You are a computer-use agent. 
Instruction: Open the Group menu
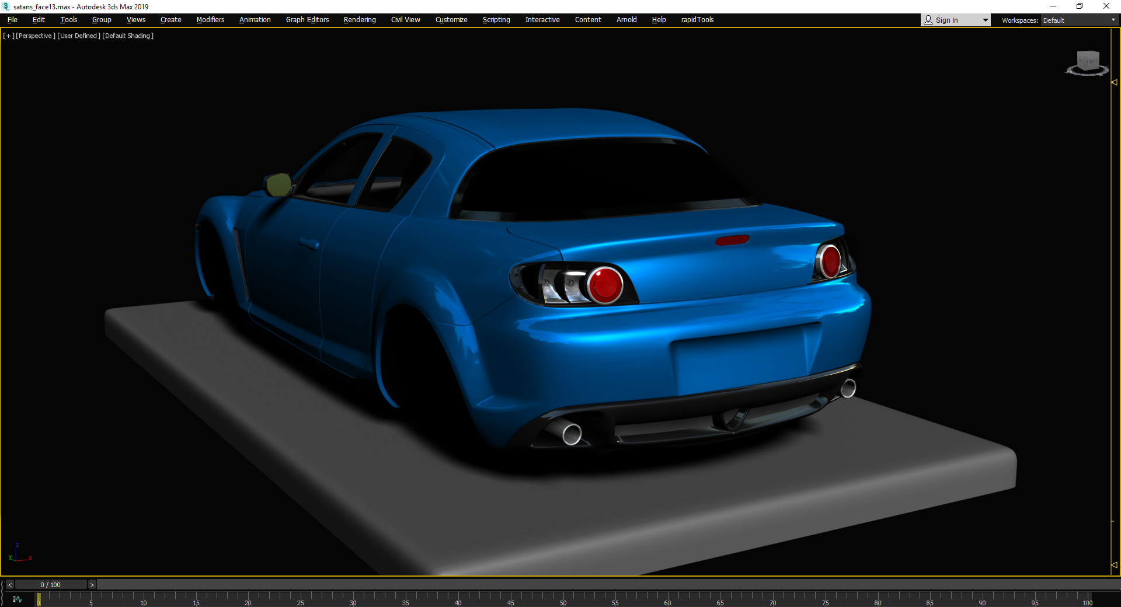102,20
